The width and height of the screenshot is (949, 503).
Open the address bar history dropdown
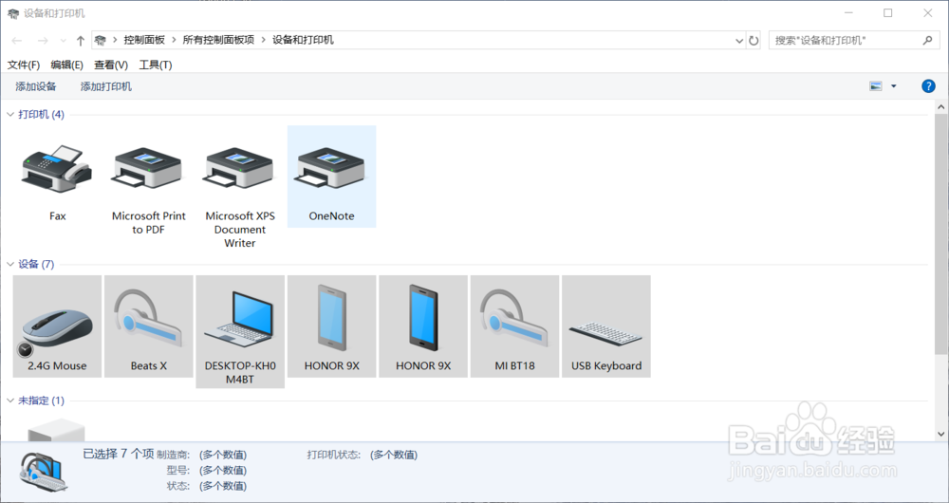[739, 41]
